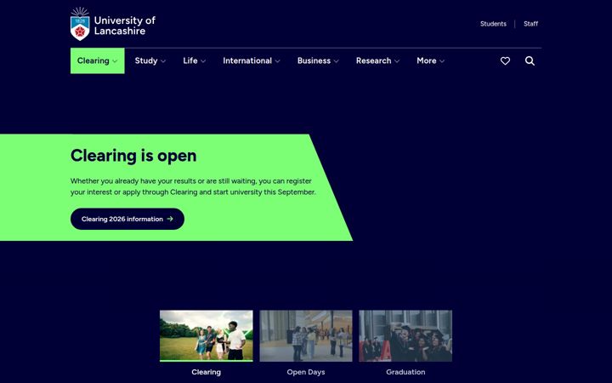
Task: Click the Open Days caption label
Action: click(x=306, y=372)
